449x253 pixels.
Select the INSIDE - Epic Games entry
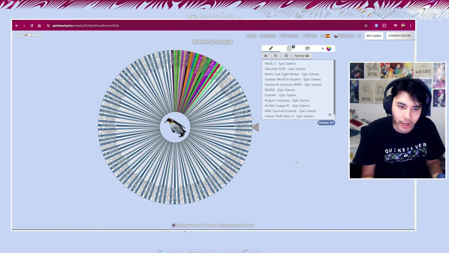pos(280,90)
